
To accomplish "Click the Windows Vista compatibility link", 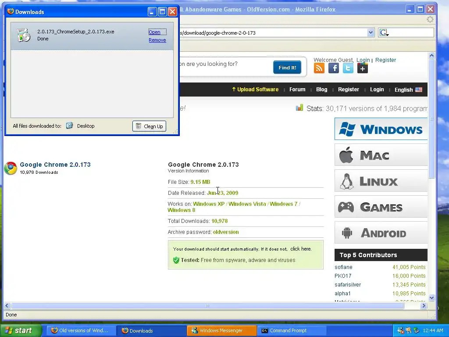I will 247,204.
